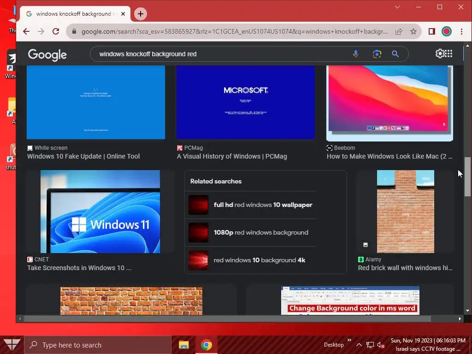The height and width of the screenshot is (354, 472).
Task: Share this page from address bar
Action: [x=399, y=31]
